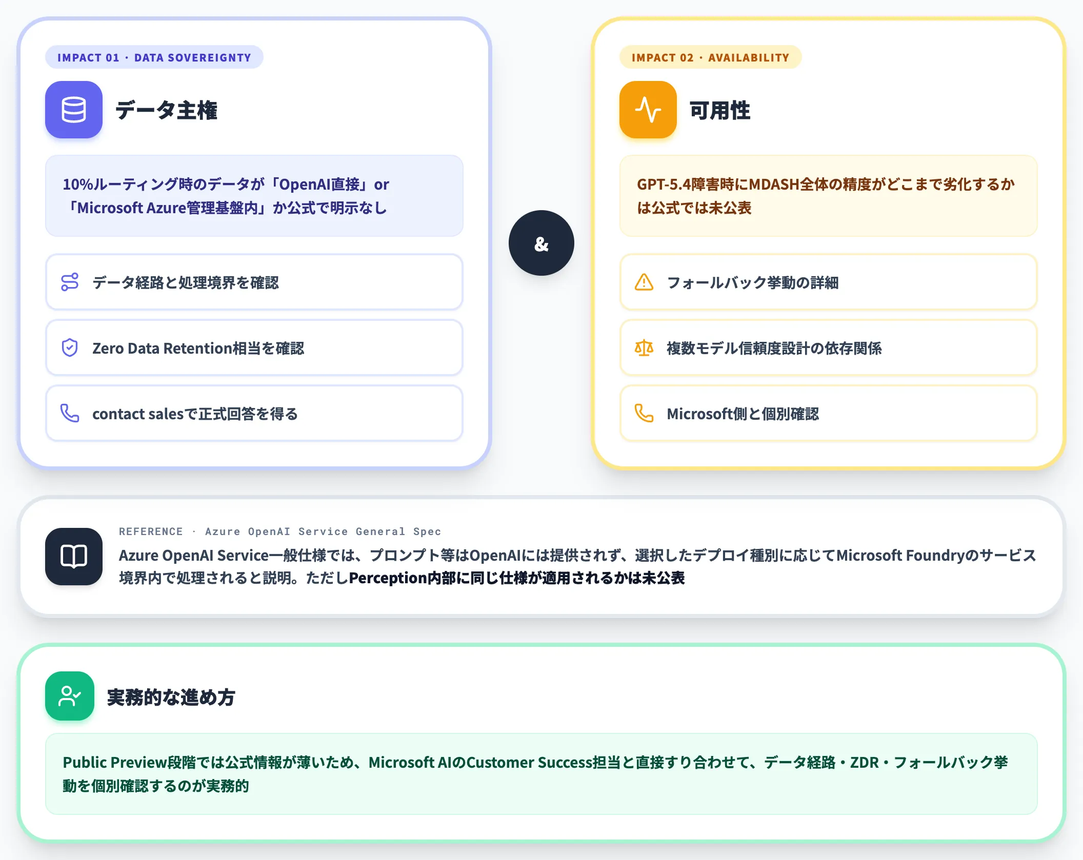Click the orange phone icon beside Microsoft側と個別確認
This screenshot has height=860, width=1083.
(644, 413)
